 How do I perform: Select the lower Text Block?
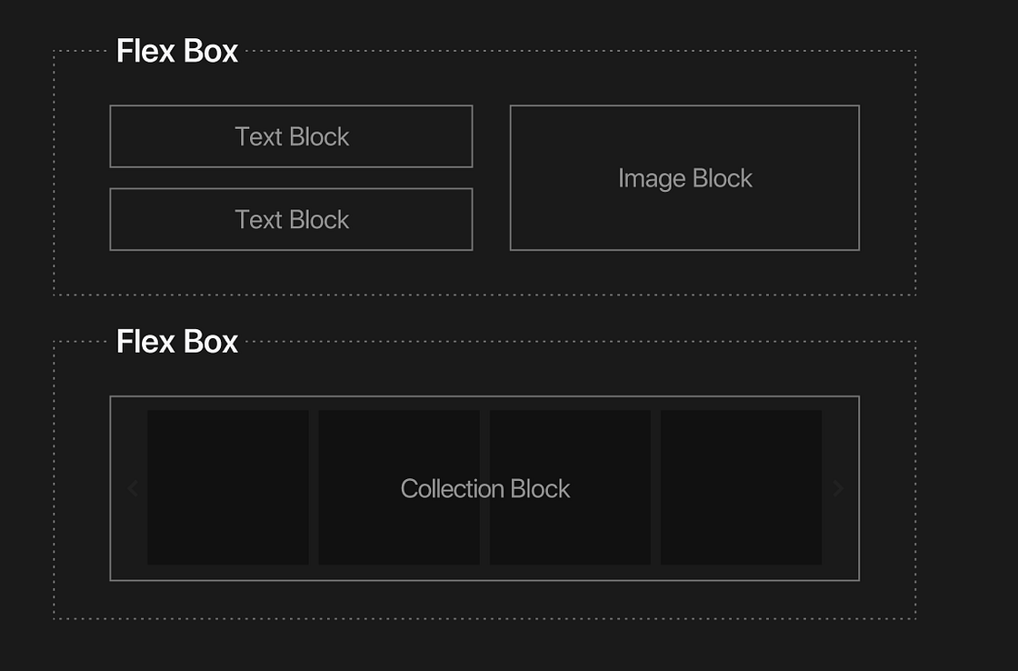click(x=291, y=219)
